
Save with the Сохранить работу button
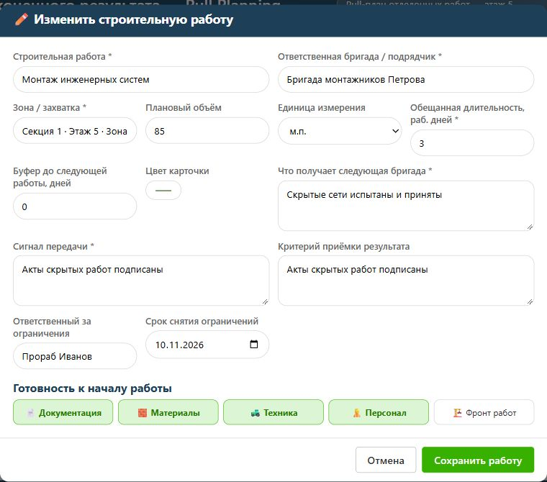tap(478, 460)
